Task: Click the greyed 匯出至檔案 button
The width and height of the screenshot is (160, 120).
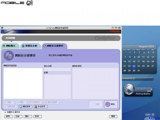Action: tap(51, 102)
